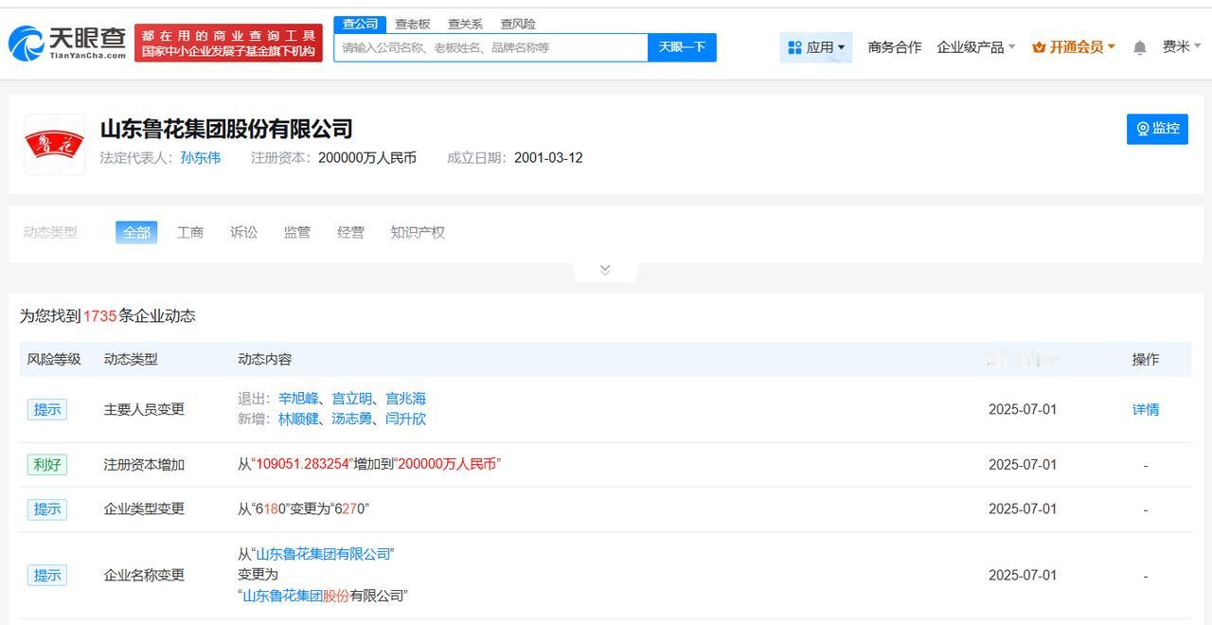1212x625 pixels.
Task: Select the 知识产权 dynamic type filter
Action: point(418,232)
